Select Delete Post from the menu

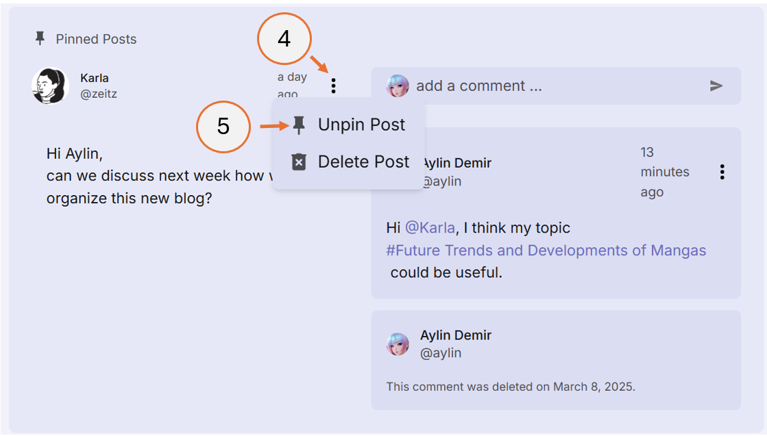coord(363,162)
